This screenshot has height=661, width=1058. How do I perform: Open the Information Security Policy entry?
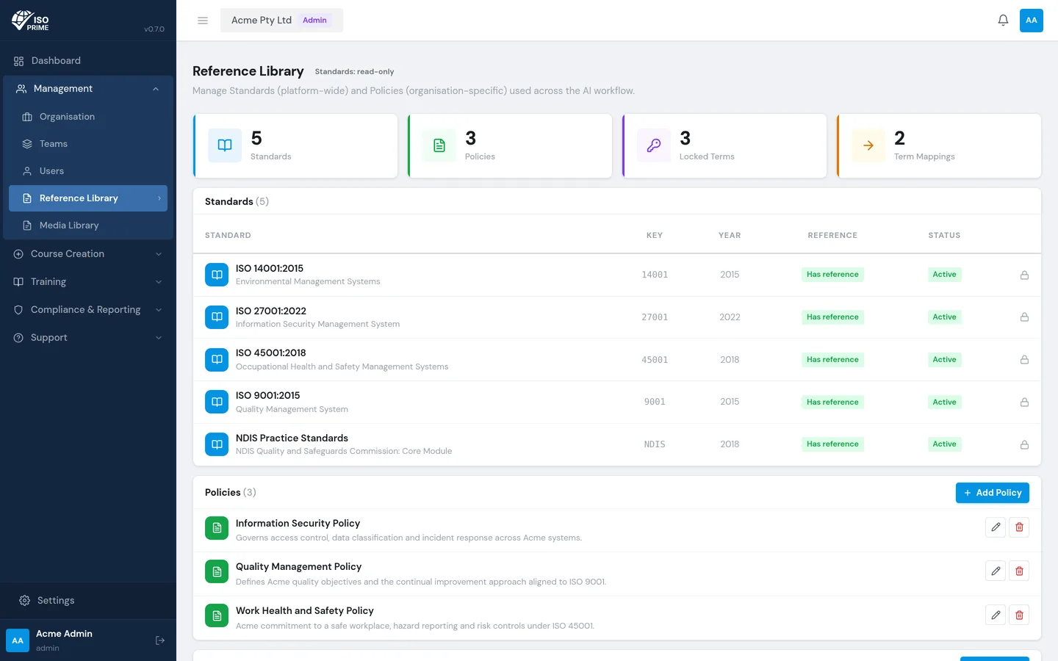coord(617,530)
